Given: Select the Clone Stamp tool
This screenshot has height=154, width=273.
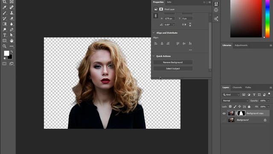Looking at the screenshot, I should point(12,13).
